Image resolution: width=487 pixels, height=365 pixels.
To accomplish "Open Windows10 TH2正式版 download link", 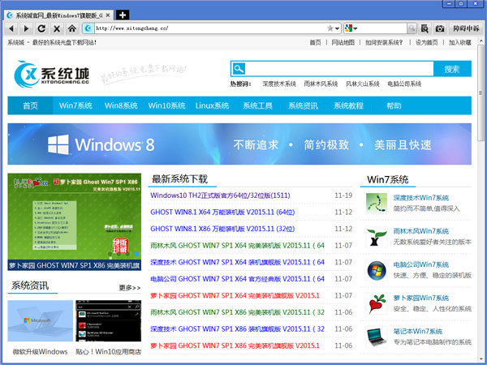I will click(x=220, y=195).
